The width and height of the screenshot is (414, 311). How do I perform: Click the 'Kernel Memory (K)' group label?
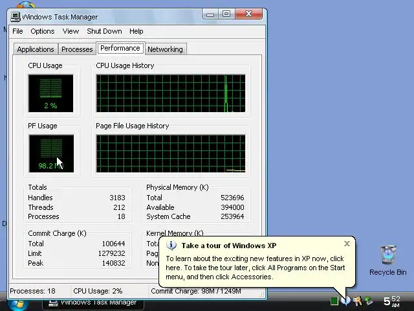[175, 233]
